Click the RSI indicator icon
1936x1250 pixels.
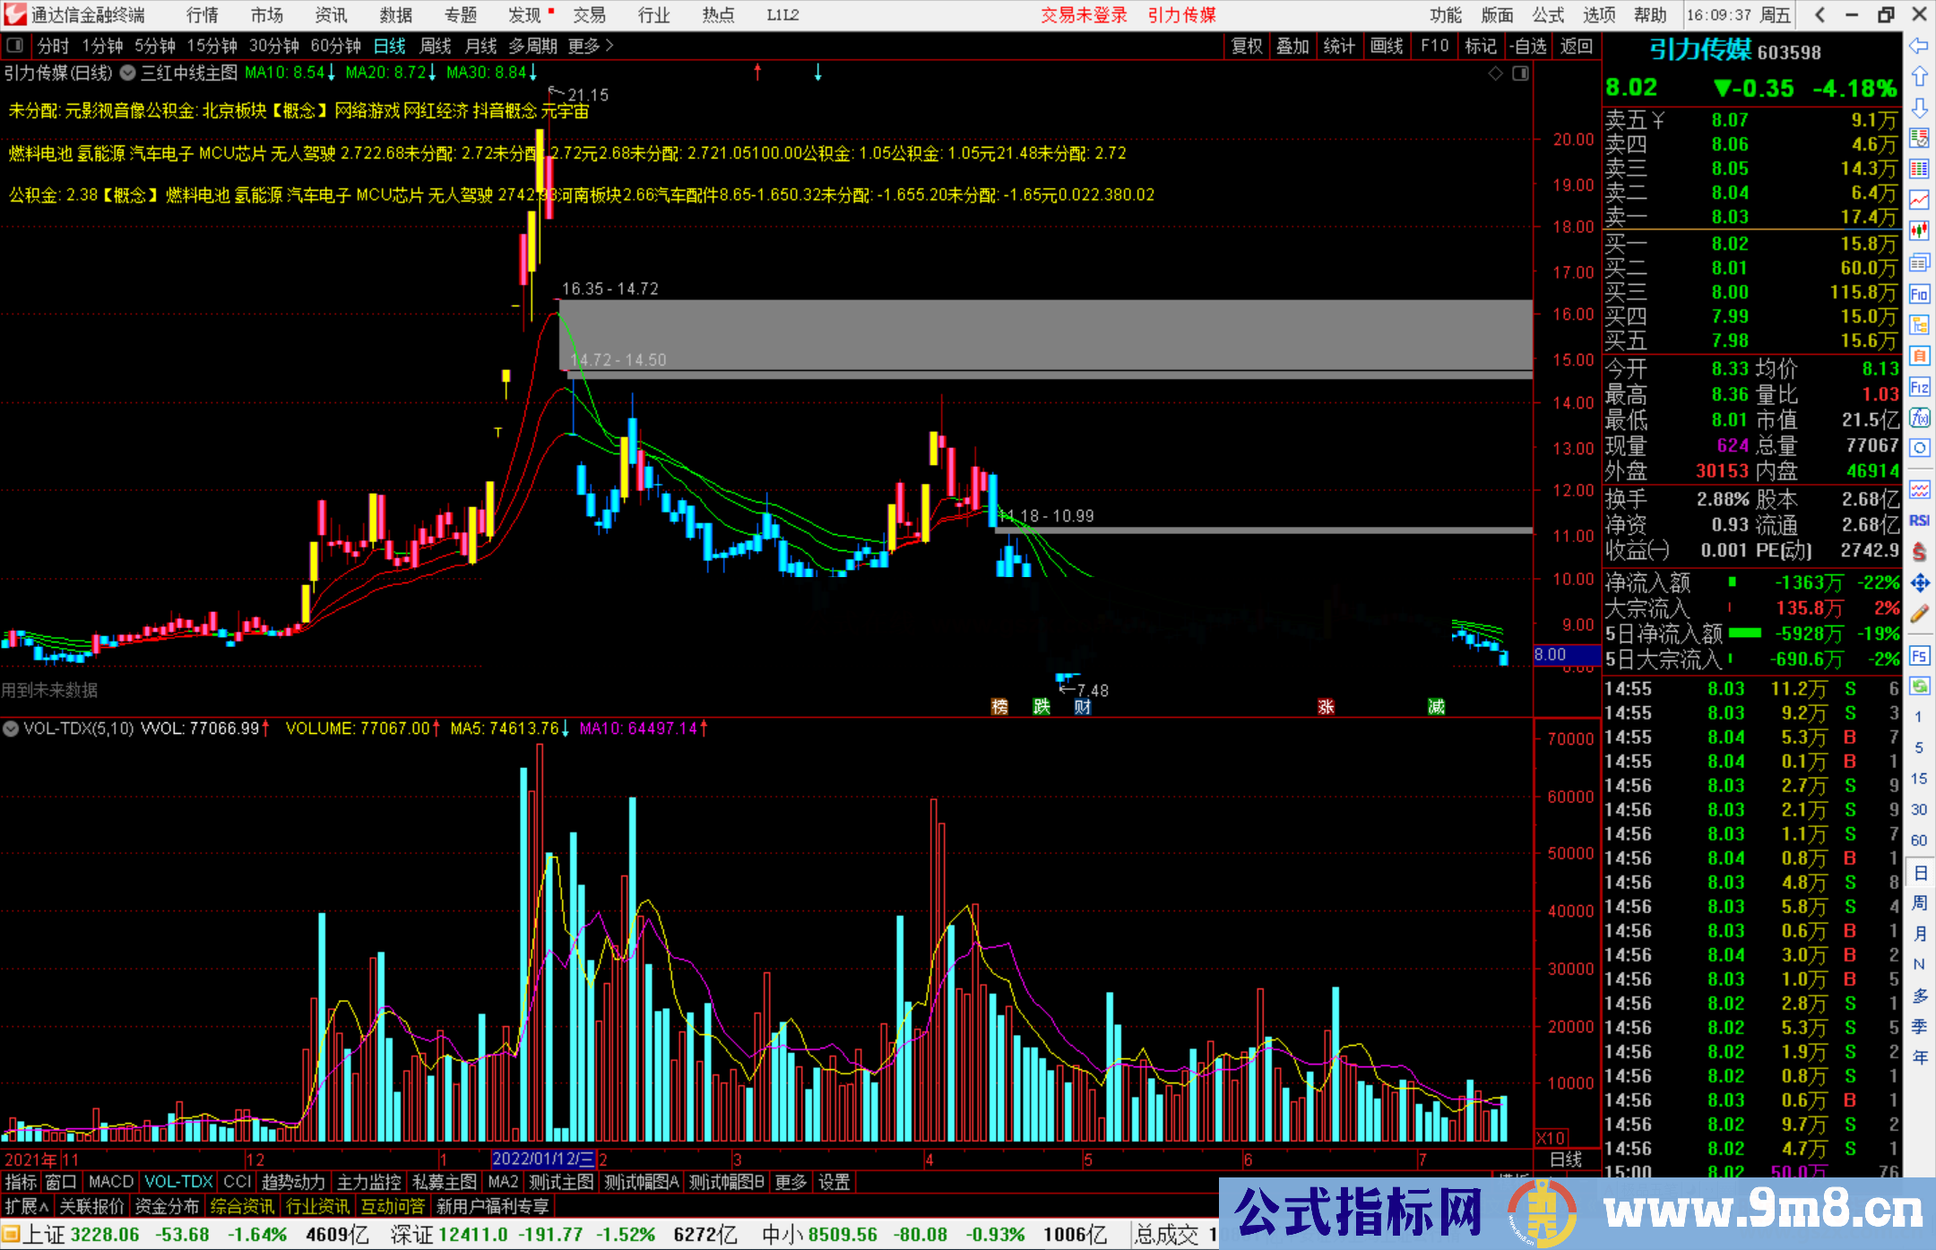(x=1919, y=521)
